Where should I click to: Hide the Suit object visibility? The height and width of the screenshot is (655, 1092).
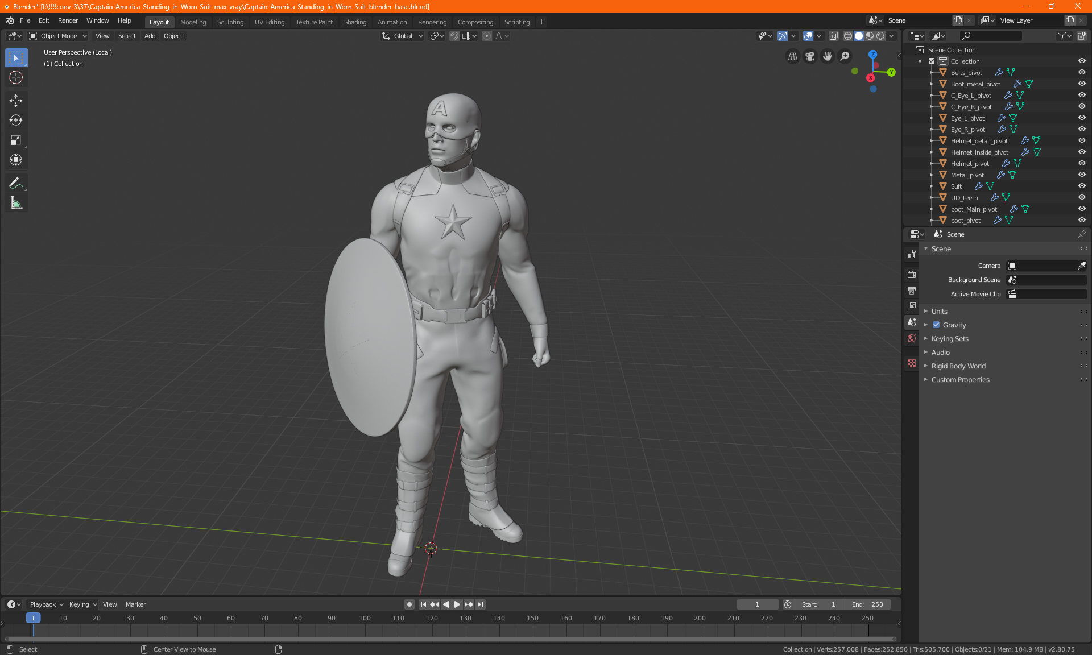click(x=1081, y=186)
